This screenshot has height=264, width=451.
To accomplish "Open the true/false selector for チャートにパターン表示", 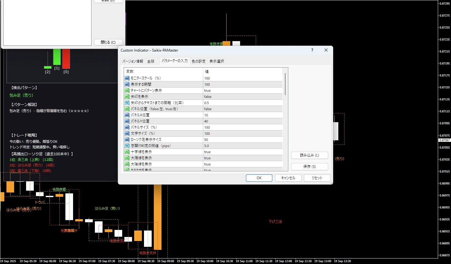I will (x=243, y=90).
